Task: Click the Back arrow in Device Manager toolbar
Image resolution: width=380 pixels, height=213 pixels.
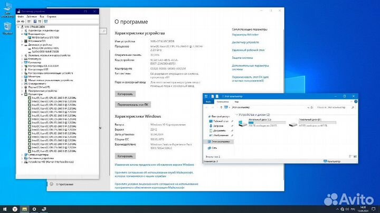Action: [x=18, y=22]
